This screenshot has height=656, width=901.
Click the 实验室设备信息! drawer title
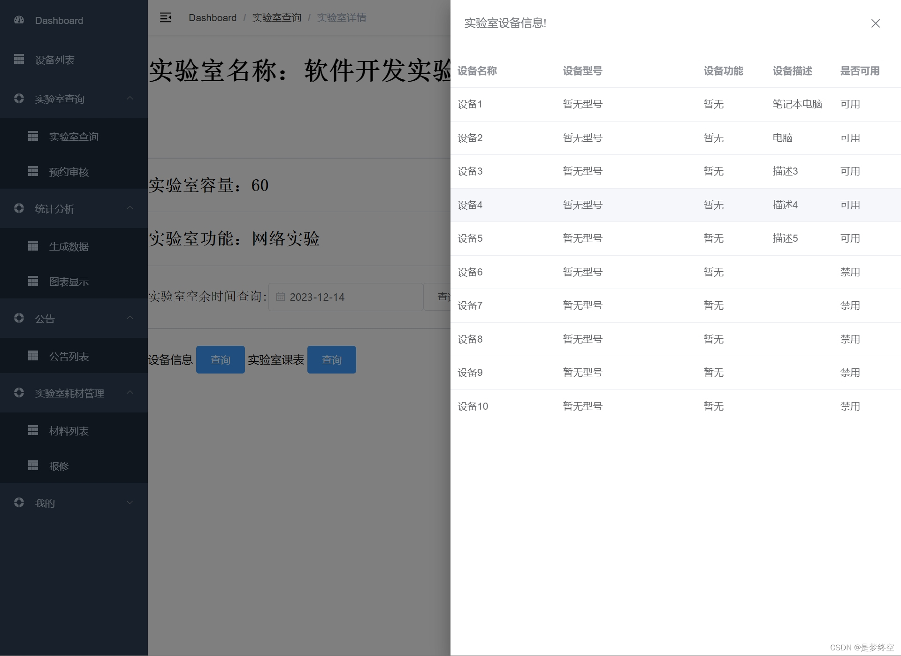point(505,23)
